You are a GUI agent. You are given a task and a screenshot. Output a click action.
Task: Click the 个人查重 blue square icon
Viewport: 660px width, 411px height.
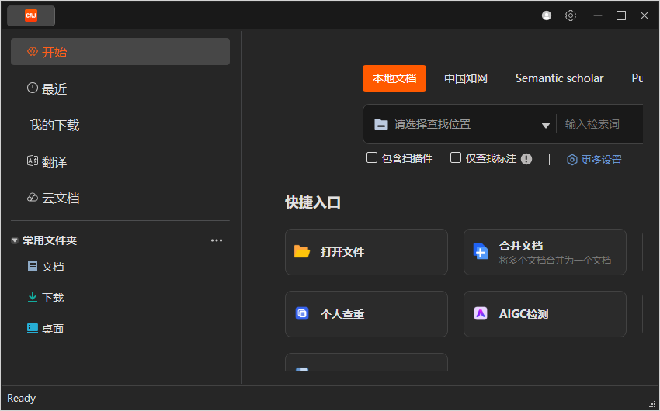pos(302,313)
